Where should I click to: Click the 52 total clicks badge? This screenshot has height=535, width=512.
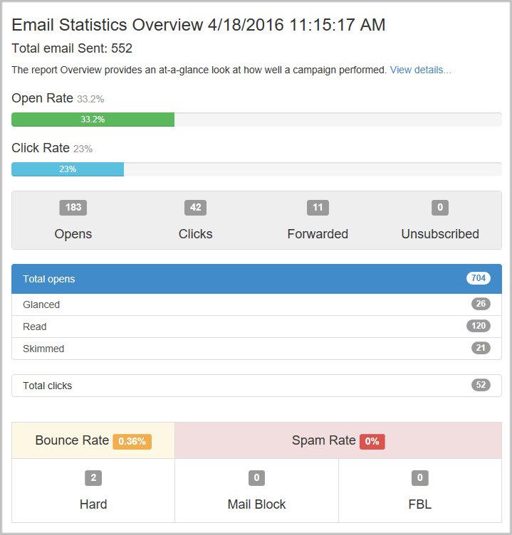click(x=481, y=385)
